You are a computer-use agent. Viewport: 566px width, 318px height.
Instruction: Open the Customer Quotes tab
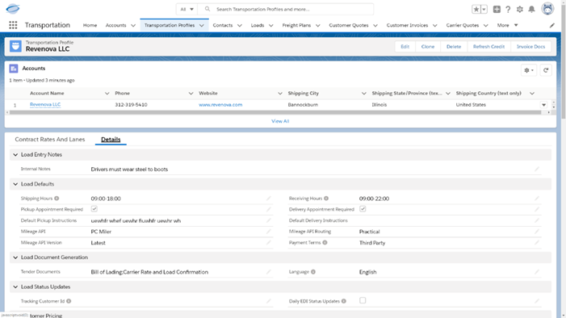349,25
